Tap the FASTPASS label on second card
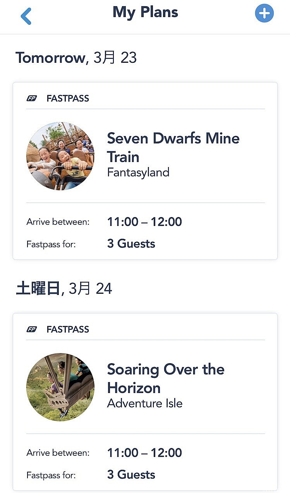 coord(68,329)
